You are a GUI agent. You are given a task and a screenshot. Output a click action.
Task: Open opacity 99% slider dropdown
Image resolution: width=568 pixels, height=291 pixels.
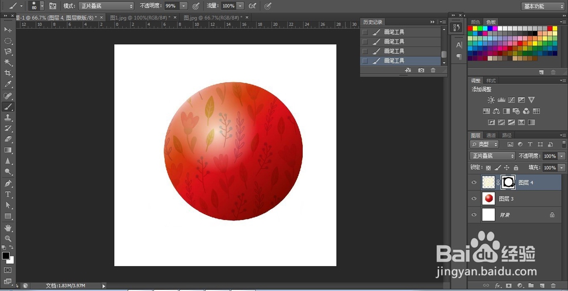[184, 6]
